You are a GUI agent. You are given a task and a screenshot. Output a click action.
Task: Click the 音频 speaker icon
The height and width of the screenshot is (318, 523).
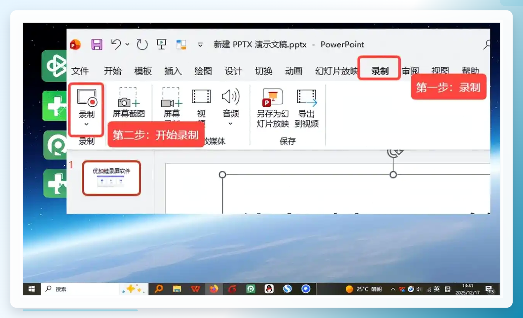pos(231,97)
